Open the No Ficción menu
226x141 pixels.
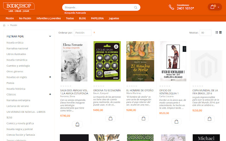(x=25, y=18)
